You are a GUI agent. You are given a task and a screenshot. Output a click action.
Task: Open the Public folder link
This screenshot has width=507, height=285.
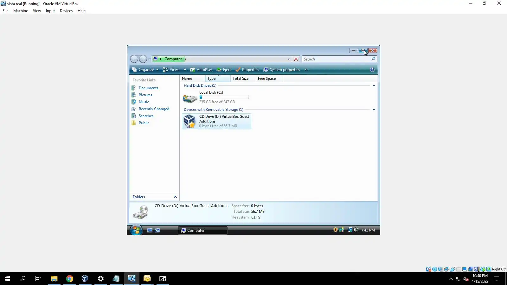(x=144, y=123)
